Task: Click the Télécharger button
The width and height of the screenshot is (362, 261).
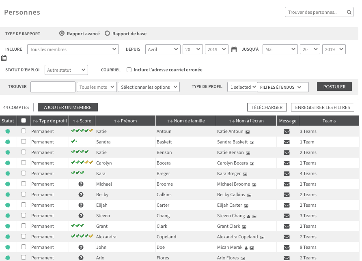Action: click(x=267, y=107)
